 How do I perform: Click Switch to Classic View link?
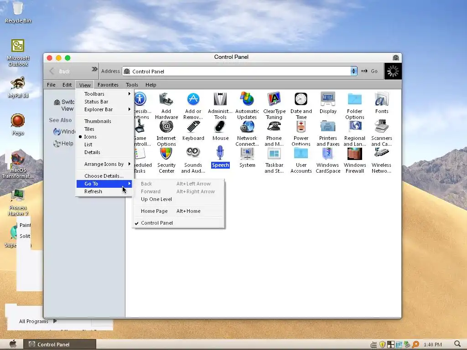pos(64,105)
